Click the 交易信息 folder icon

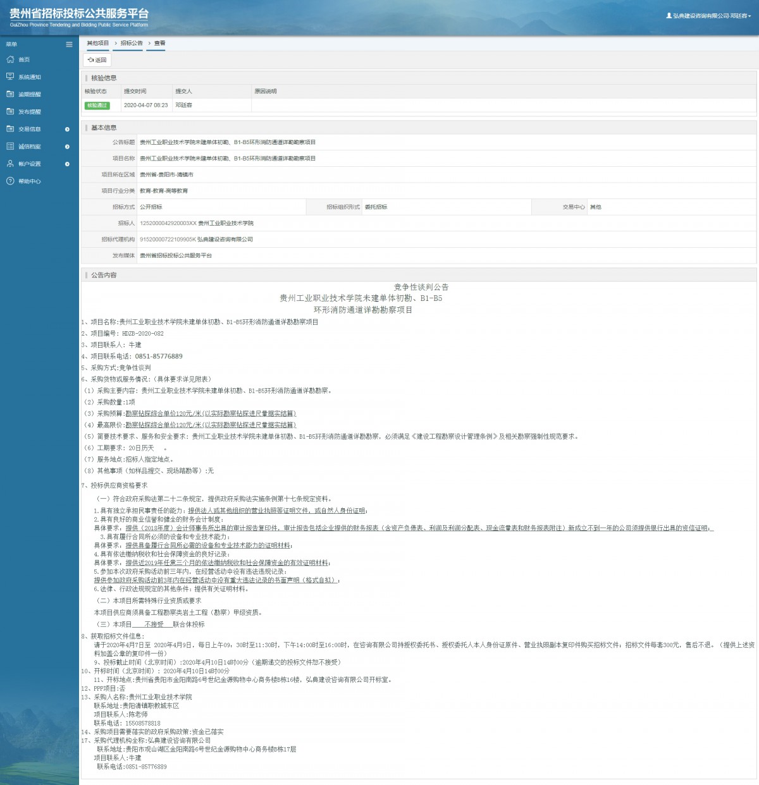[x=10, y=129]
